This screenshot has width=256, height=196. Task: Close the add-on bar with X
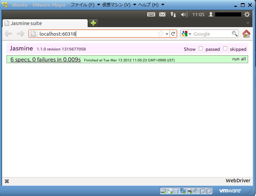click(7, 181)
